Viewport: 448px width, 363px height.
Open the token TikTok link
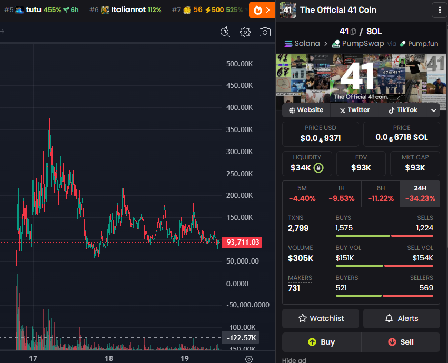(x=403, y=110)
